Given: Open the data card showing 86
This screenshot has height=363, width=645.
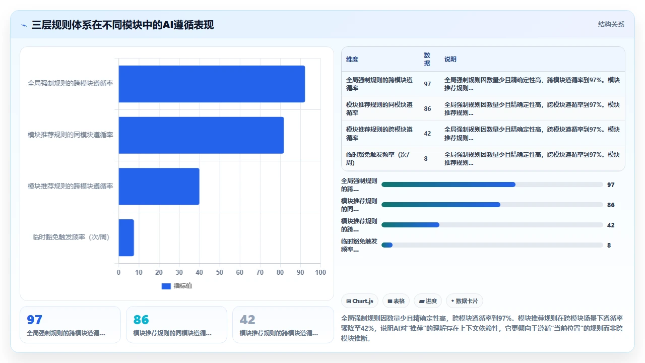Looking at the screenshot, I should (x=176, y=325).
